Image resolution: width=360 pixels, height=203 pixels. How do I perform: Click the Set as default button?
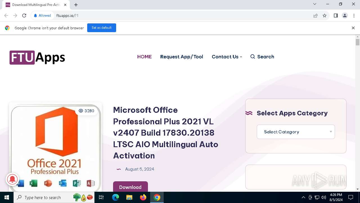click(x=102, y=28)
